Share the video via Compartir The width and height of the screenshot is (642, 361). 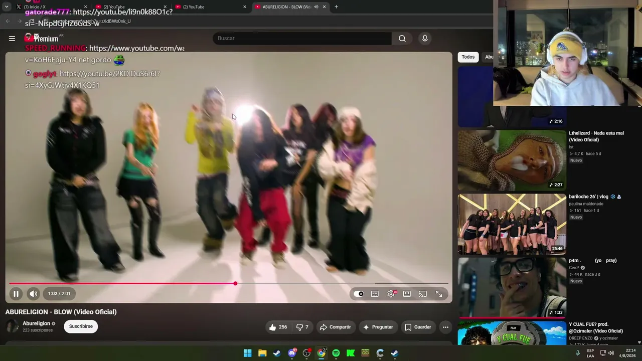335,327
